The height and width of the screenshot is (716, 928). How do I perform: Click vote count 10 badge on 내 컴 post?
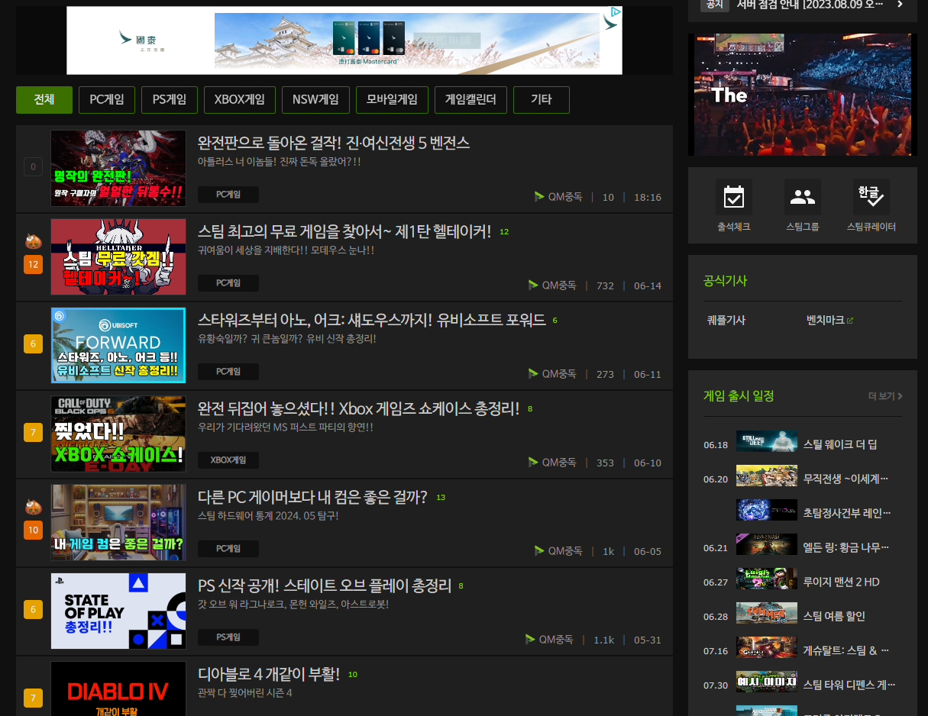[33, 530]
